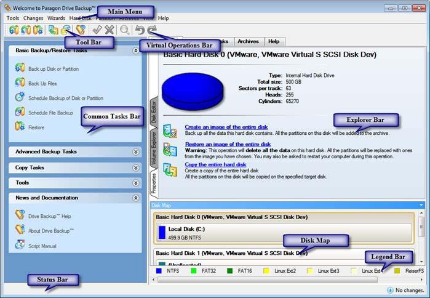Click the Schedule Backup of Disk or Partition icon
Image resolution: width=430 pixels, height=298 pixels.
click(20, 97)
